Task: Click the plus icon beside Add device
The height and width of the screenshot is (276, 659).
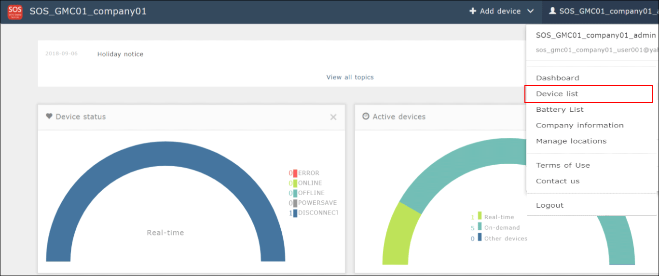Action: pos(473,11)
